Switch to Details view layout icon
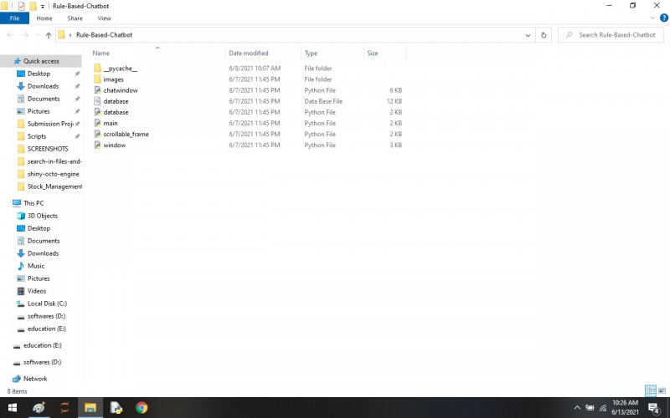The image size is (670, 418). [x=651, y=390]
